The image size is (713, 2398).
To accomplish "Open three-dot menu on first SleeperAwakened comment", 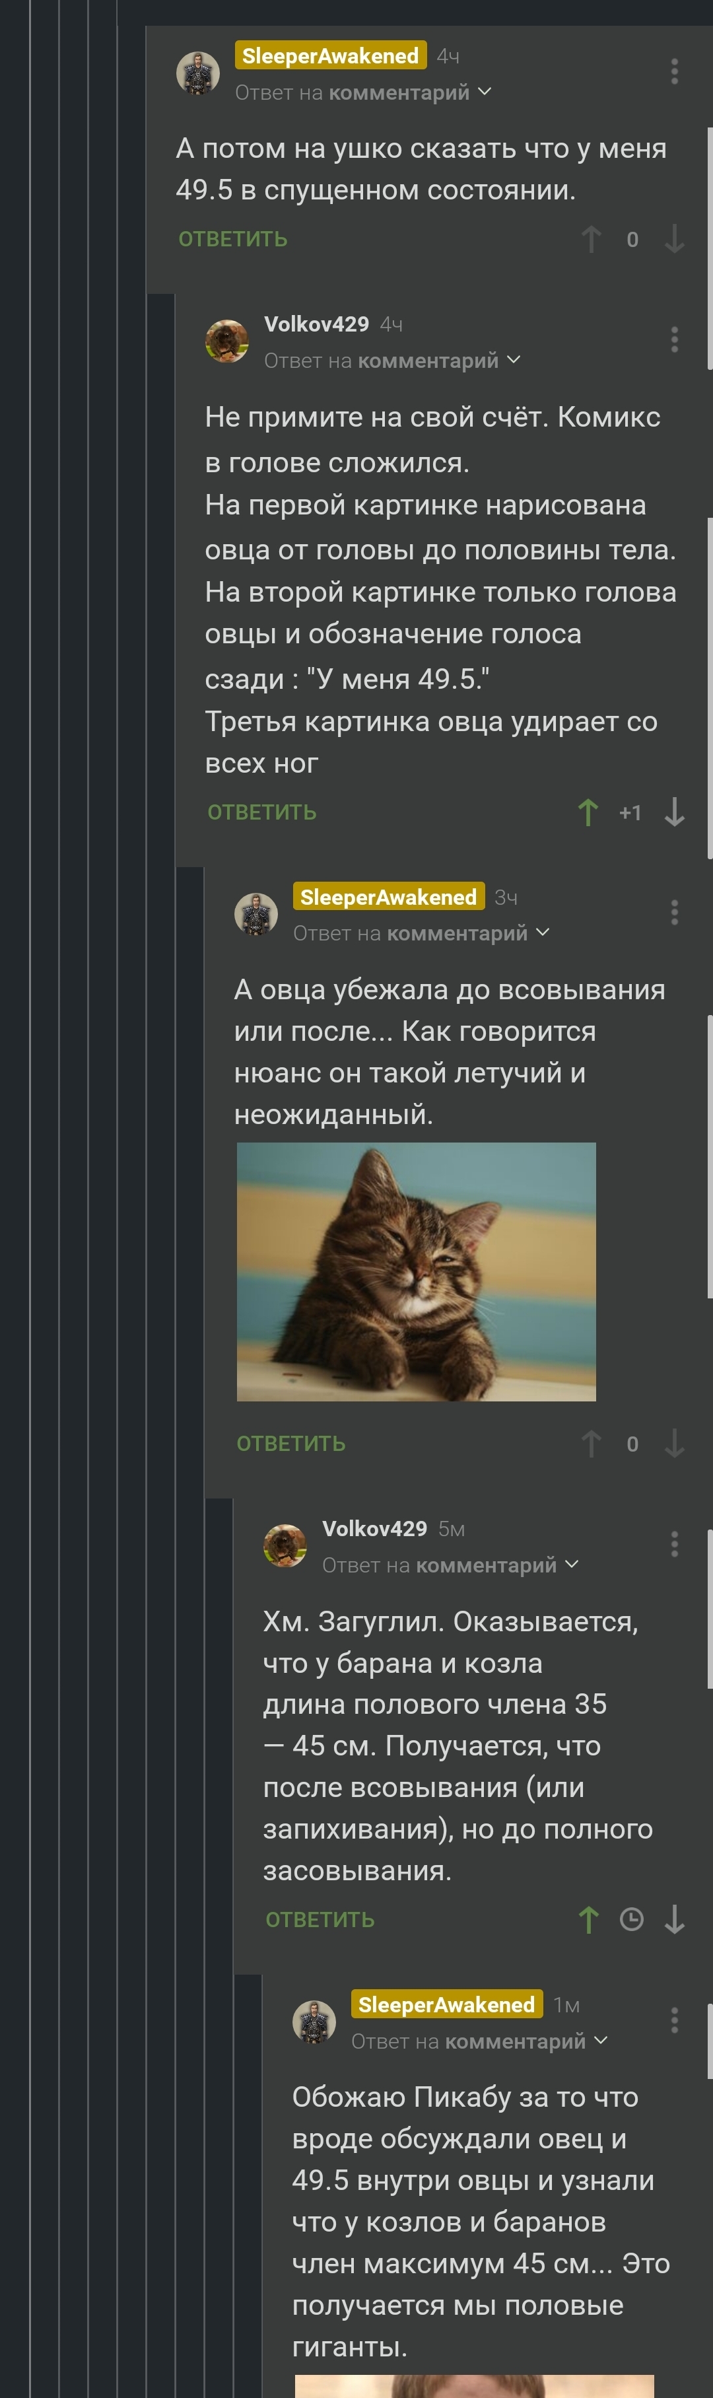I will point(675,72).
